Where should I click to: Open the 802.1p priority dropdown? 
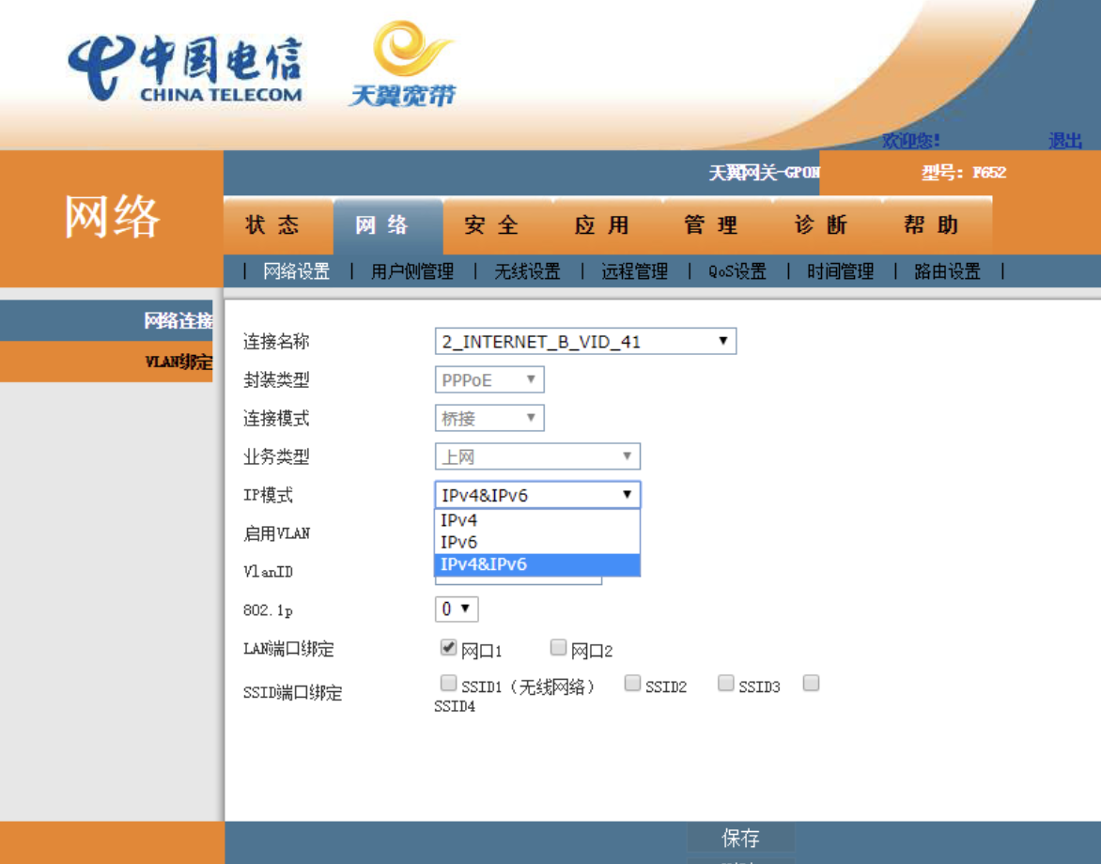point(457,609)
